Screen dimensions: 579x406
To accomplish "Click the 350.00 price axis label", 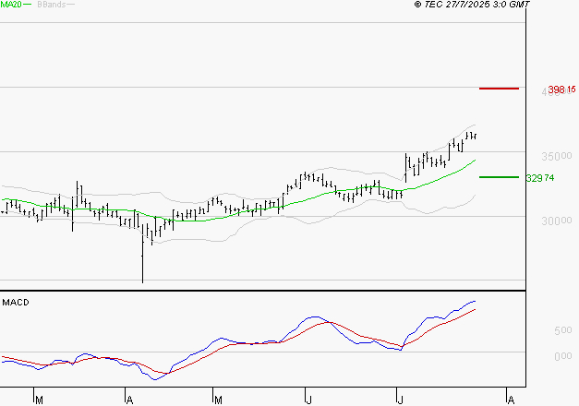I will click(557, 157).
